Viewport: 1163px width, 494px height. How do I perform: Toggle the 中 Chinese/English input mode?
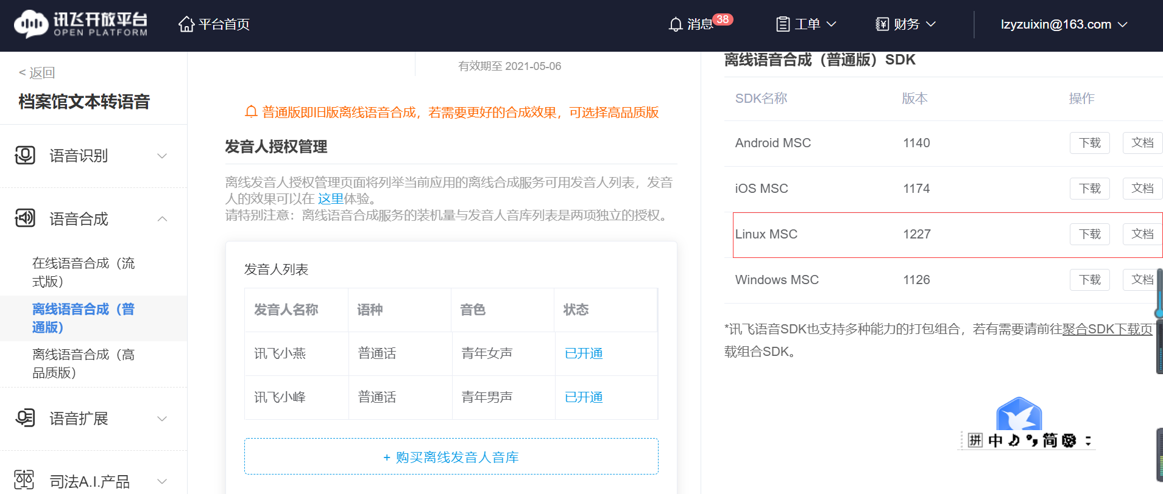tap(995, 440)
